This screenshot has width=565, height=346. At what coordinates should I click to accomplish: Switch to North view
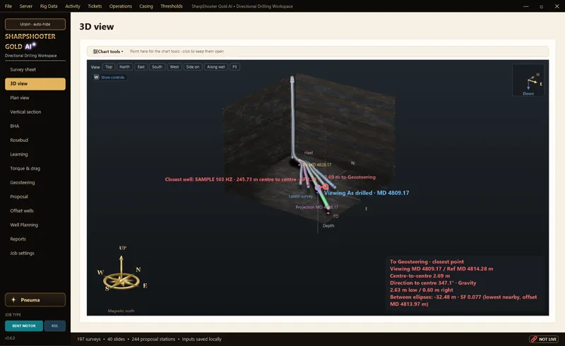125,66
